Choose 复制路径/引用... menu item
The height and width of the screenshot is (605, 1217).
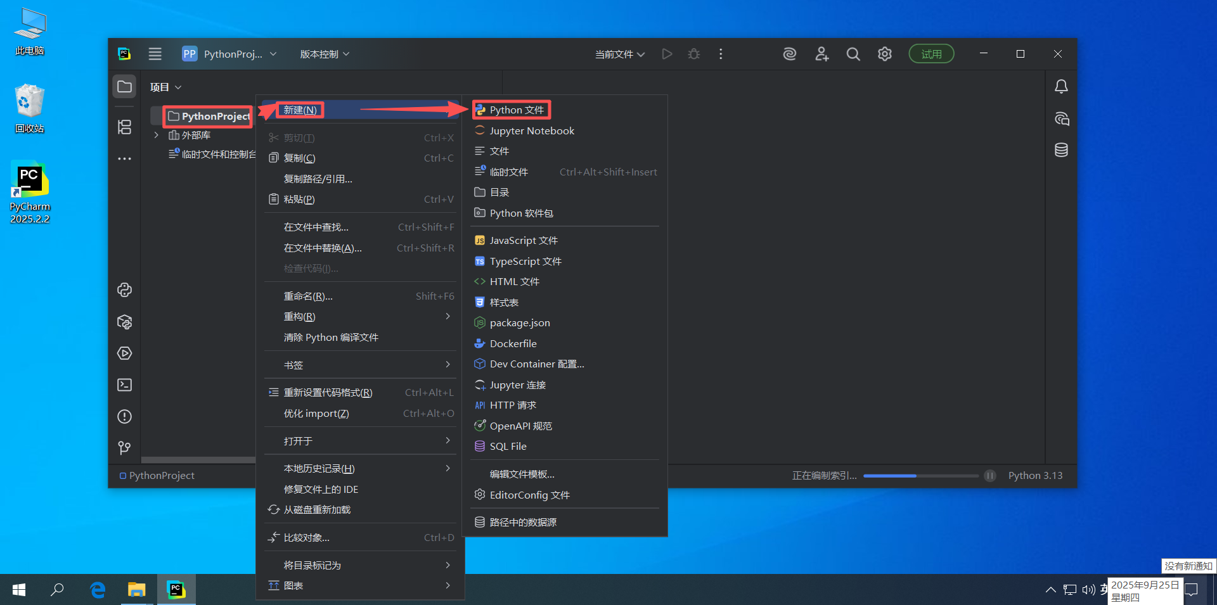(x=360, y=179)
